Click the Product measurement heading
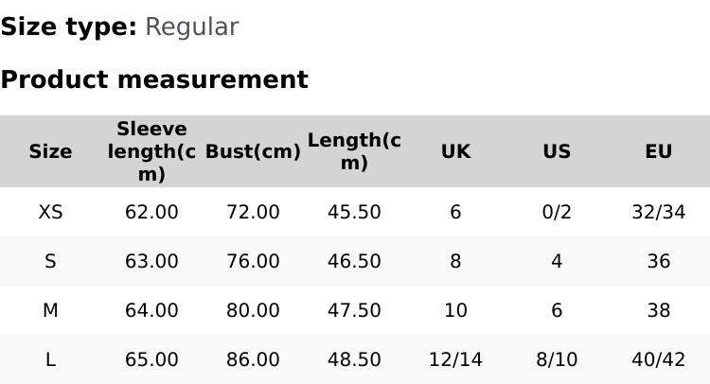Image resolution: width=710 pixels, height=384 pixels. [154, 79]
